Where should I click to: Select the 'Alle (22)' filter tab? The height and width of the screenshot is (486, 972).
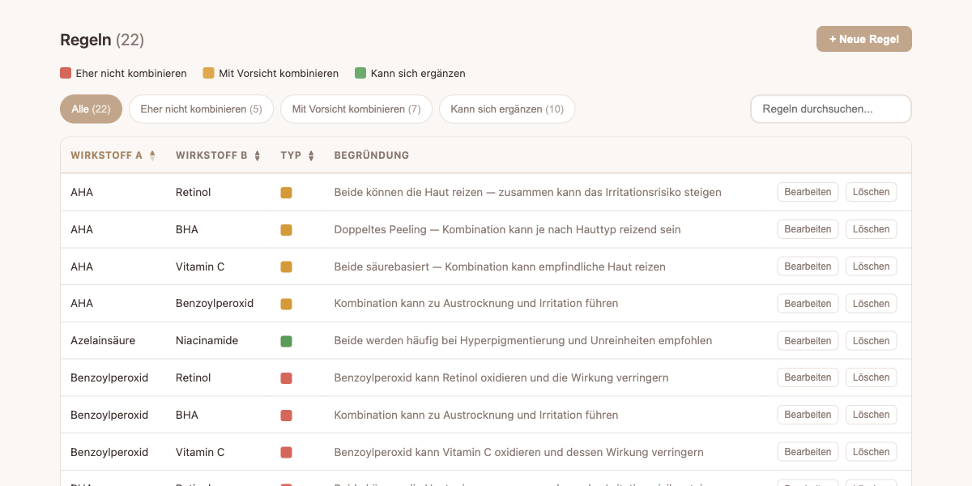click(91, 109)
